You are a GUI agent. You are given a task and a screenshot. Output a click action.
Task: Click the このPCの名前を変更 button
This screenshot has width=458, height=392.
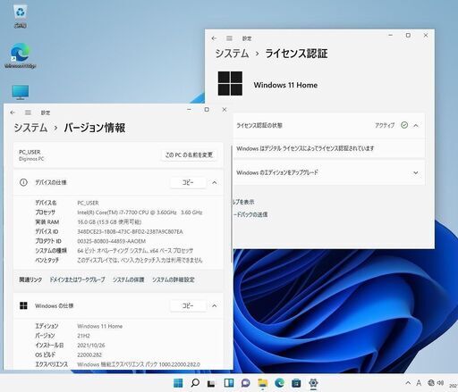[189, 154]
